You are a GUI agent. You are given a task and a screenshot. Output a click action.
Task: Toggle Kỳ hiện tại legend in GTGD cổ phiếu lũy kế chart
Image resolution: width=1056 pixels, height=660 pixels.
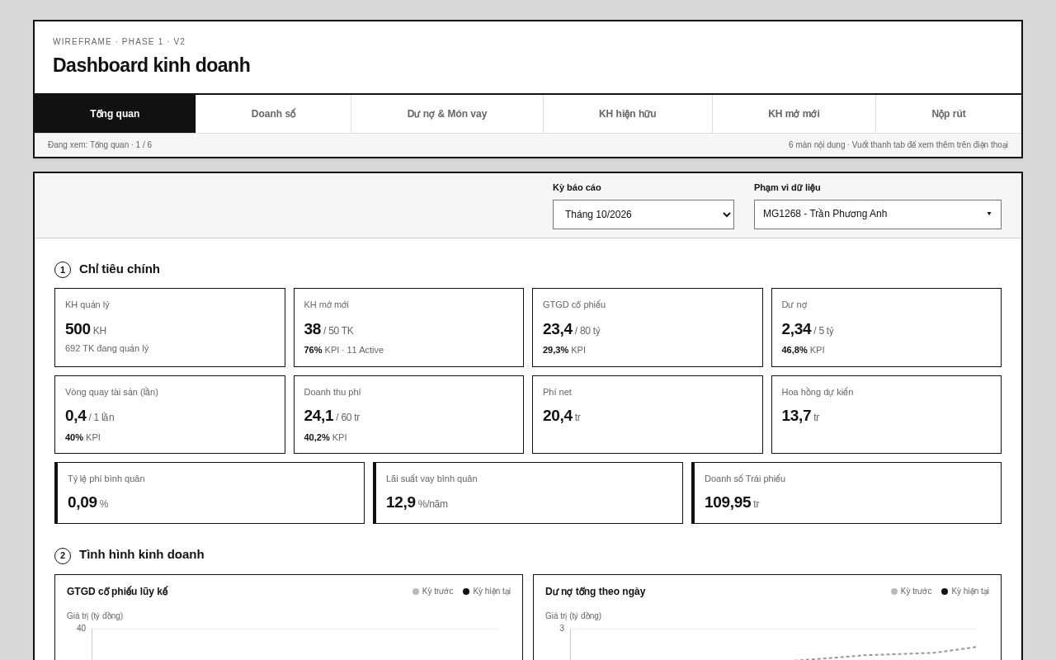tap(487, 592)
